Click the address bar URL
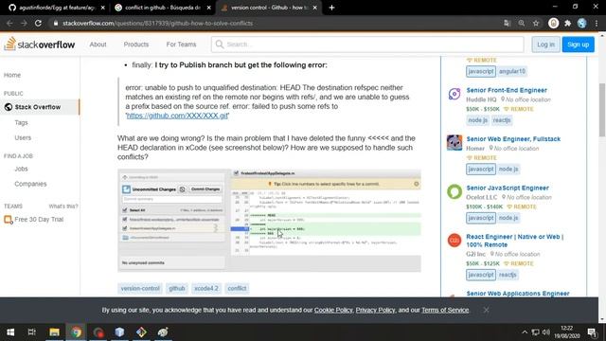 point(158,23)
